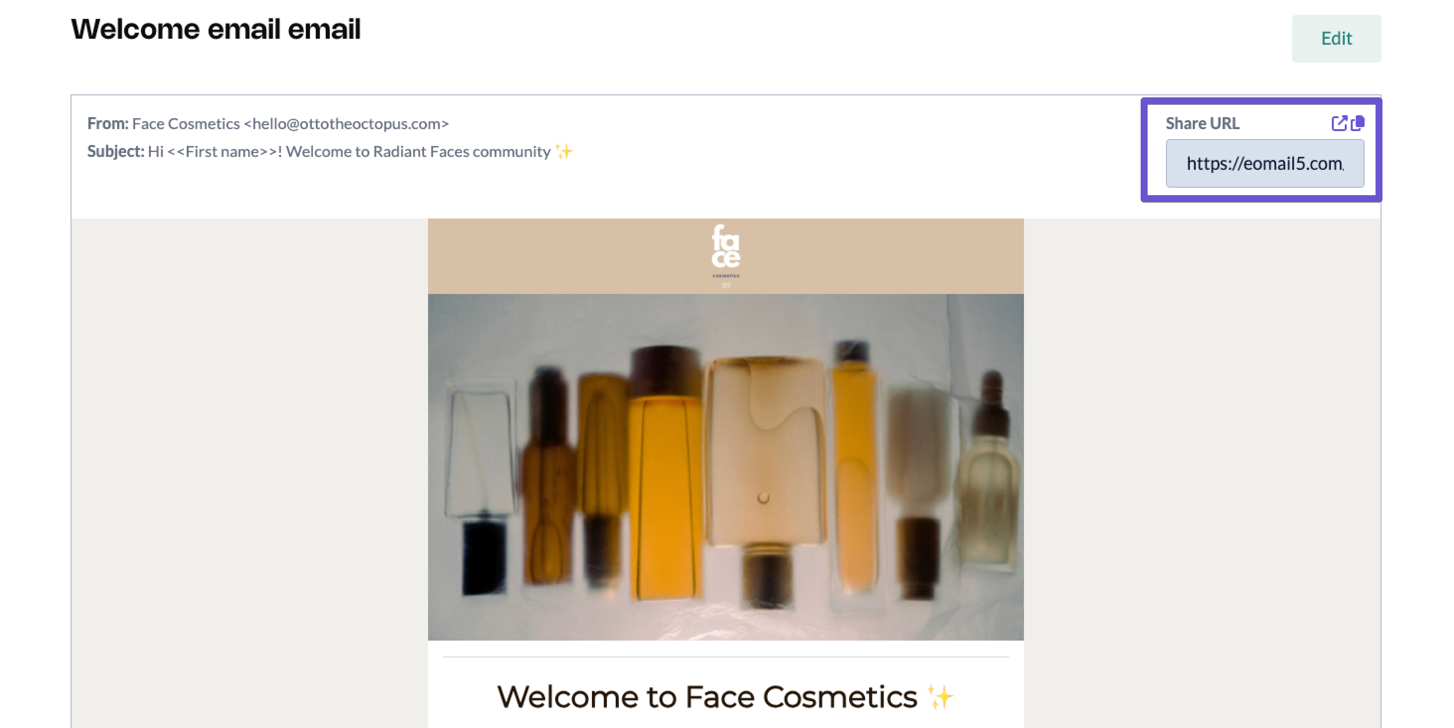Click the hello@ottotheoctopus.com sender address

coord(347,124)
